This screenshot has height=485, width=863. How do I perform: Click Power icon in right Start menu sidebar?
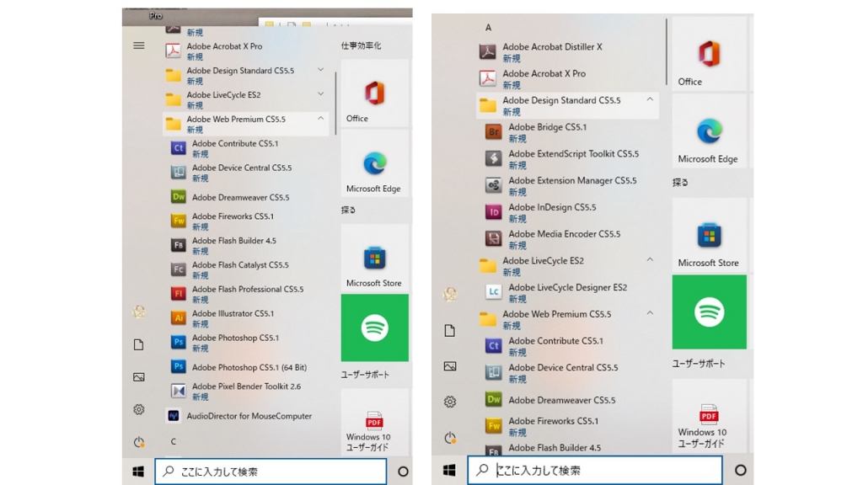point(450,438)
